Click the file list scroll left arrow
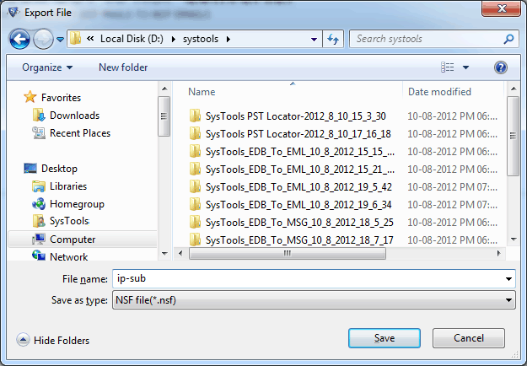This screenshot has width=527, height=366. 180,254
